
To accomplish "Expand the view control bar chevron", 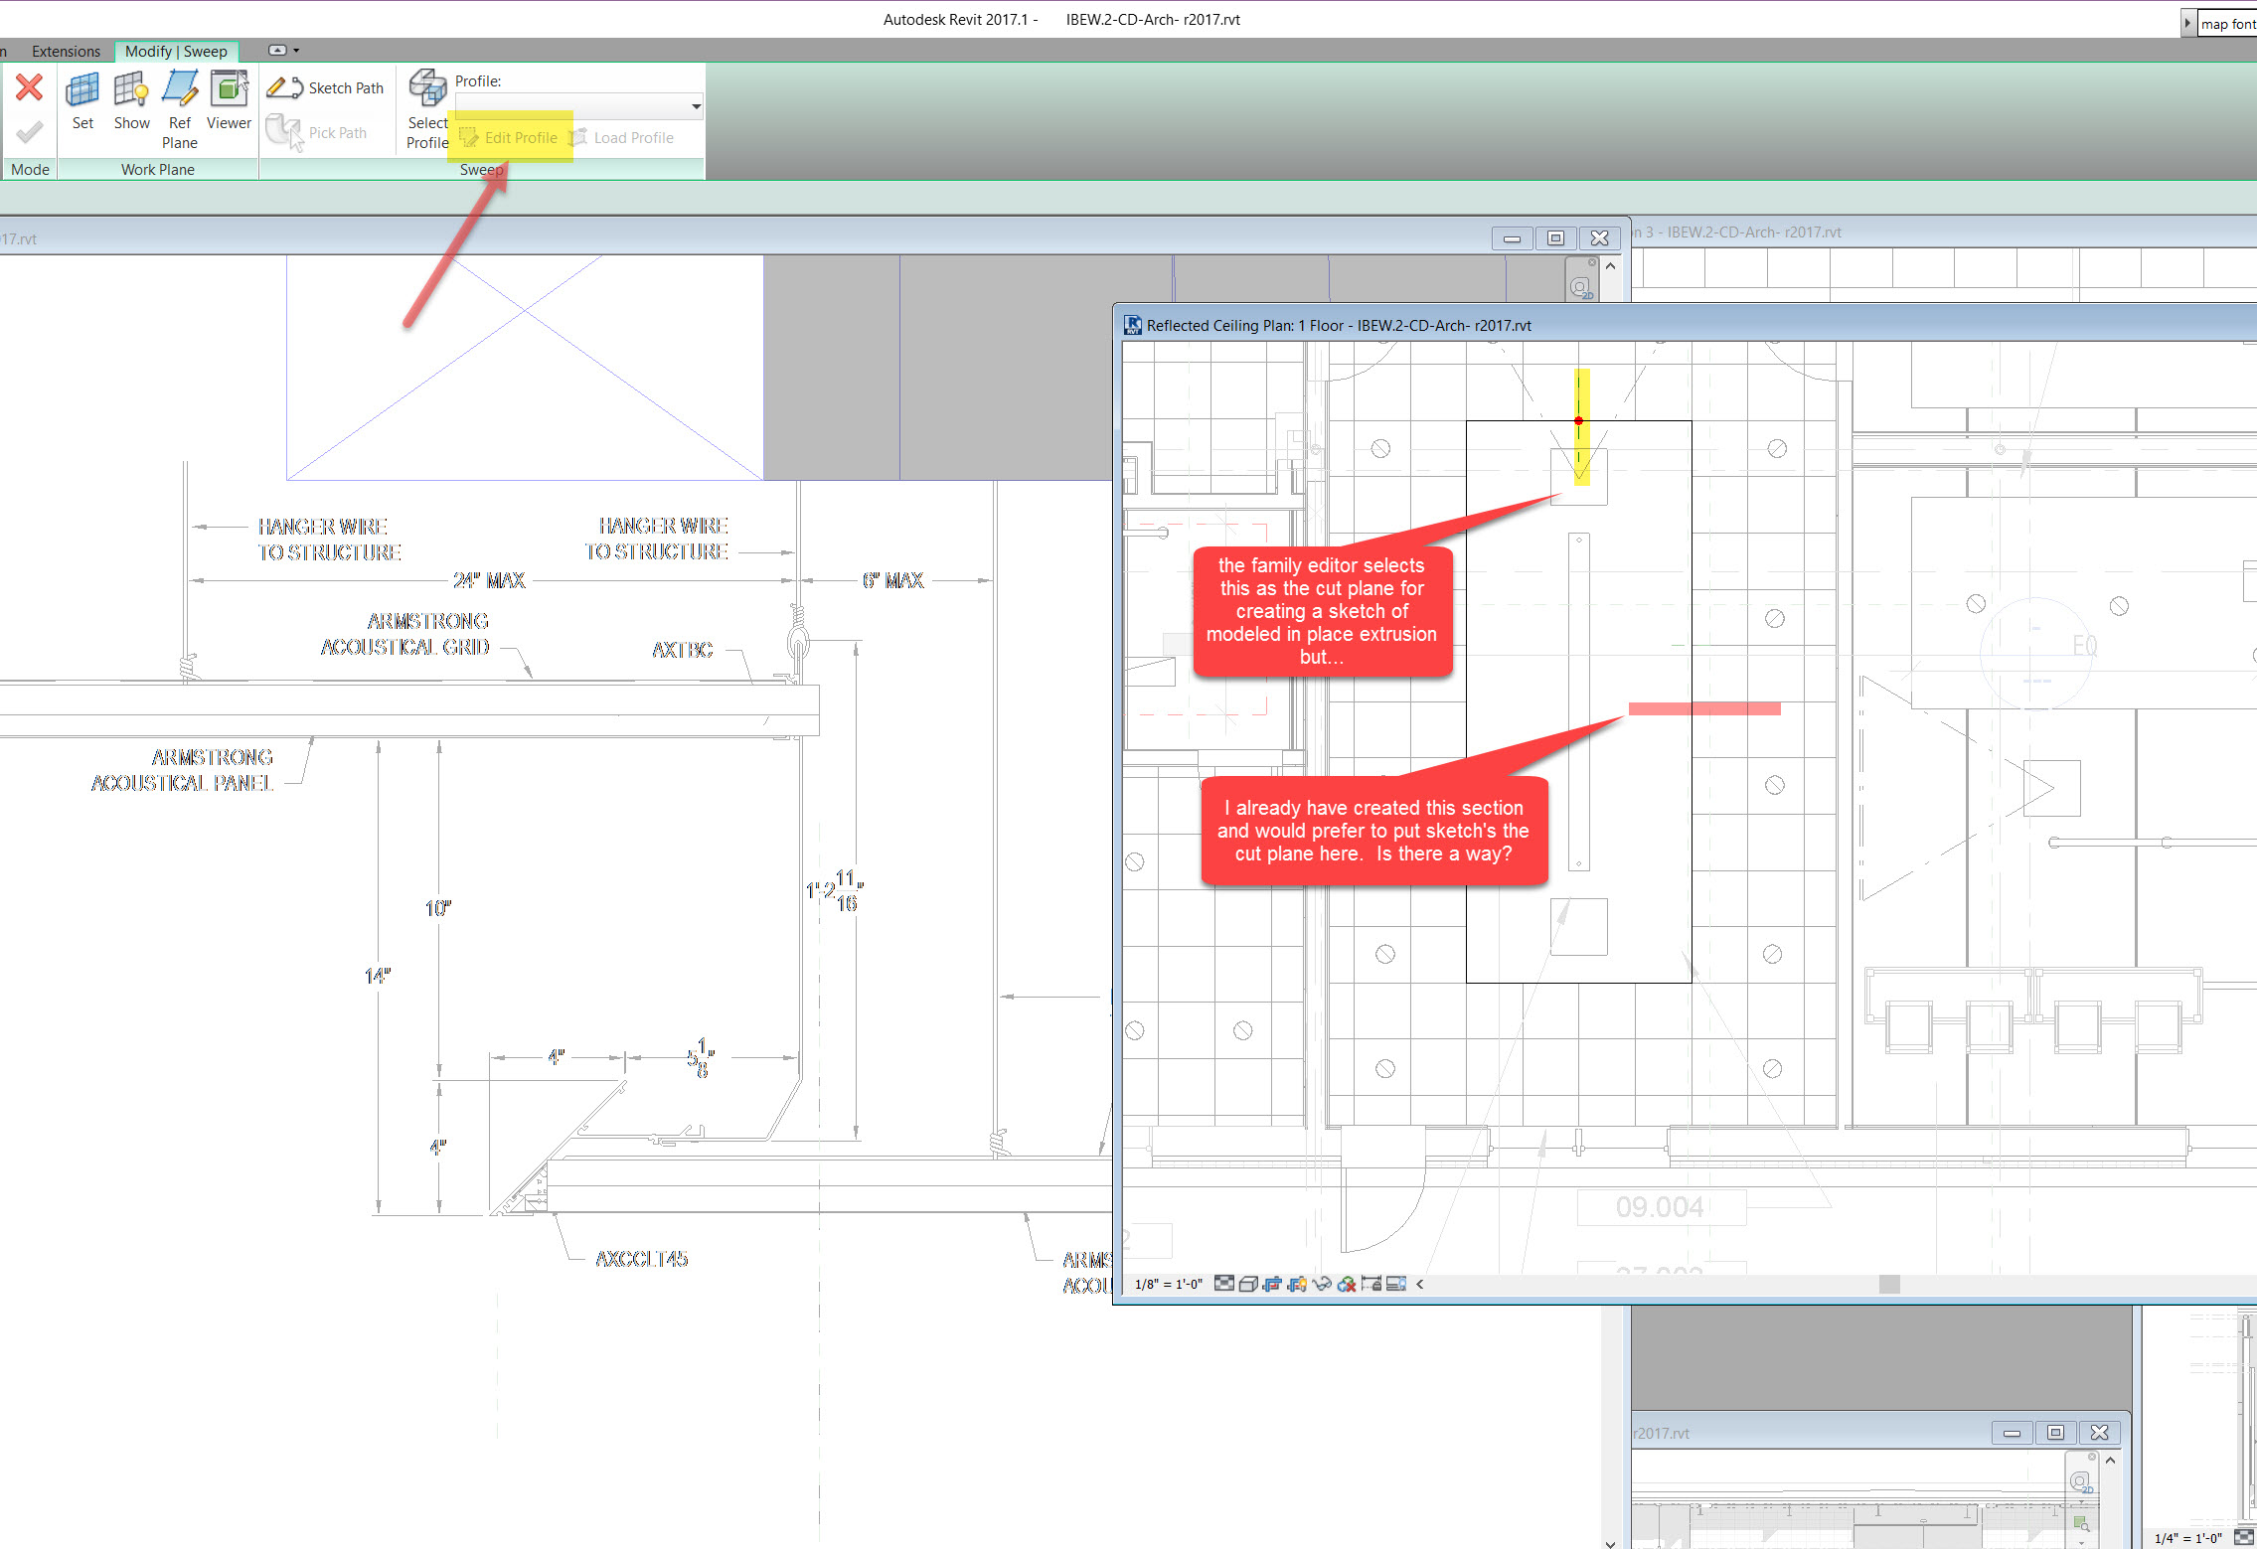I will pos(1419,1283).
